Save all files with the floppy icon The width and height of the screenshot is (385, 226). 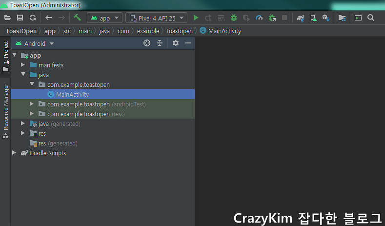pyautogui.click(x=20, y=18)
